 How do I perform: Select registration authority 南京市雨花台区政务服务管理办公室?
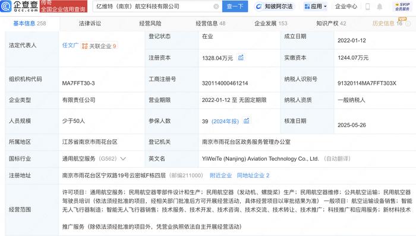click(x=246, y=142)
